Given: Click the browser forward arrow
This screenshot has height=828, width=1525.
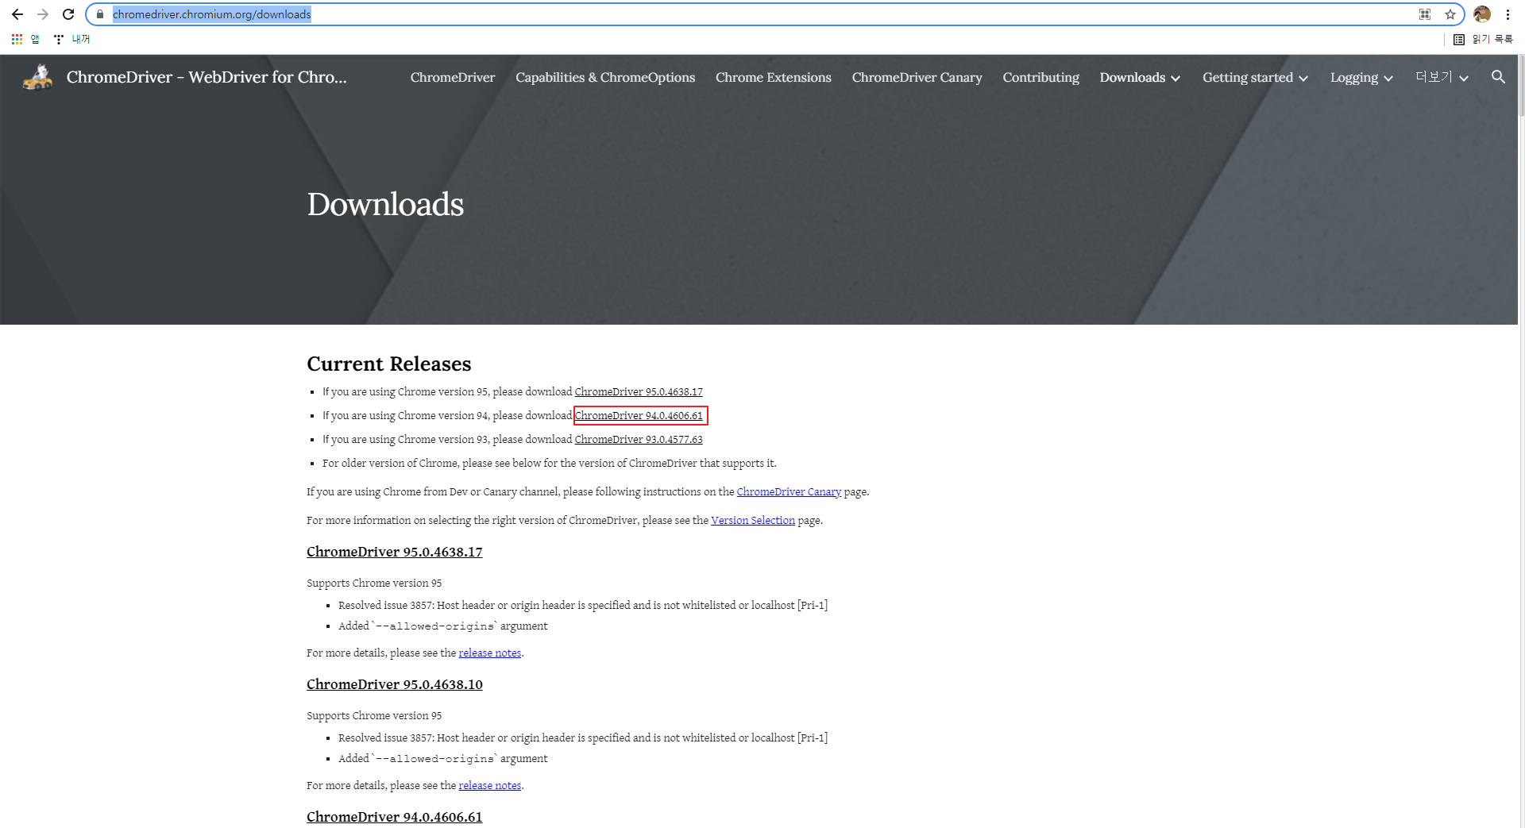Looking at the screenshot, I should (43, 14).
